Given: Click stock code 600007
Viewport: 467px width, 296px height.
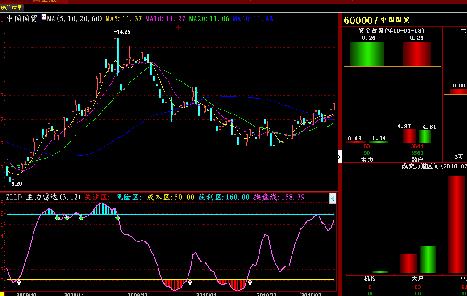Looking at the screenshot, I should click(361, 20).
